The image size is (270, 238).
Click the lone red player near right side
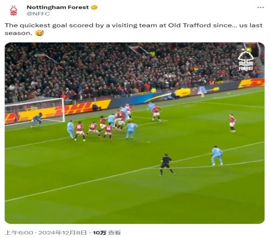coord(232,123)
